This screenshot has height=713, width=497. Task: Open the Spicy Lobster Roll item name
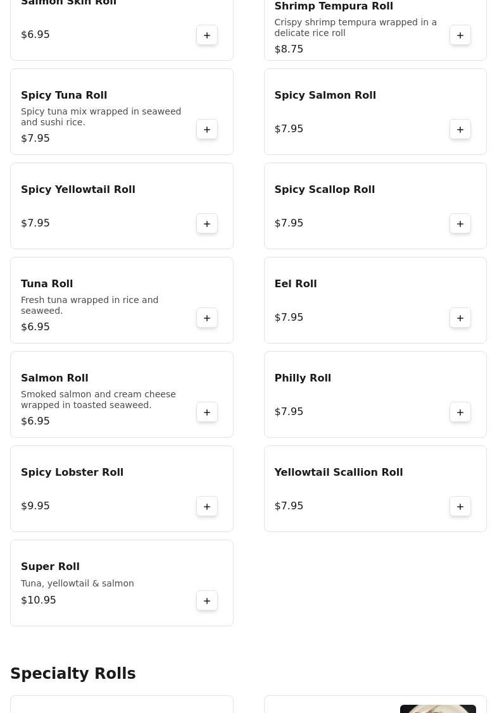coord(72,472)
